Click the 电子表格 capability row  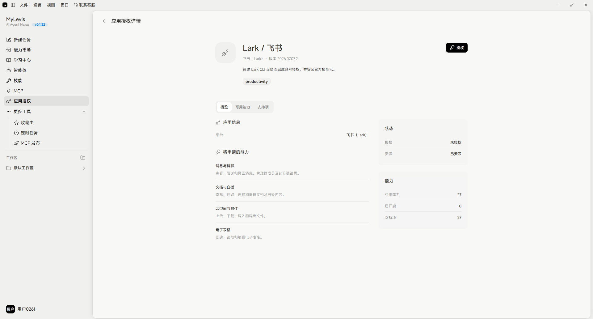coord(292,234)
